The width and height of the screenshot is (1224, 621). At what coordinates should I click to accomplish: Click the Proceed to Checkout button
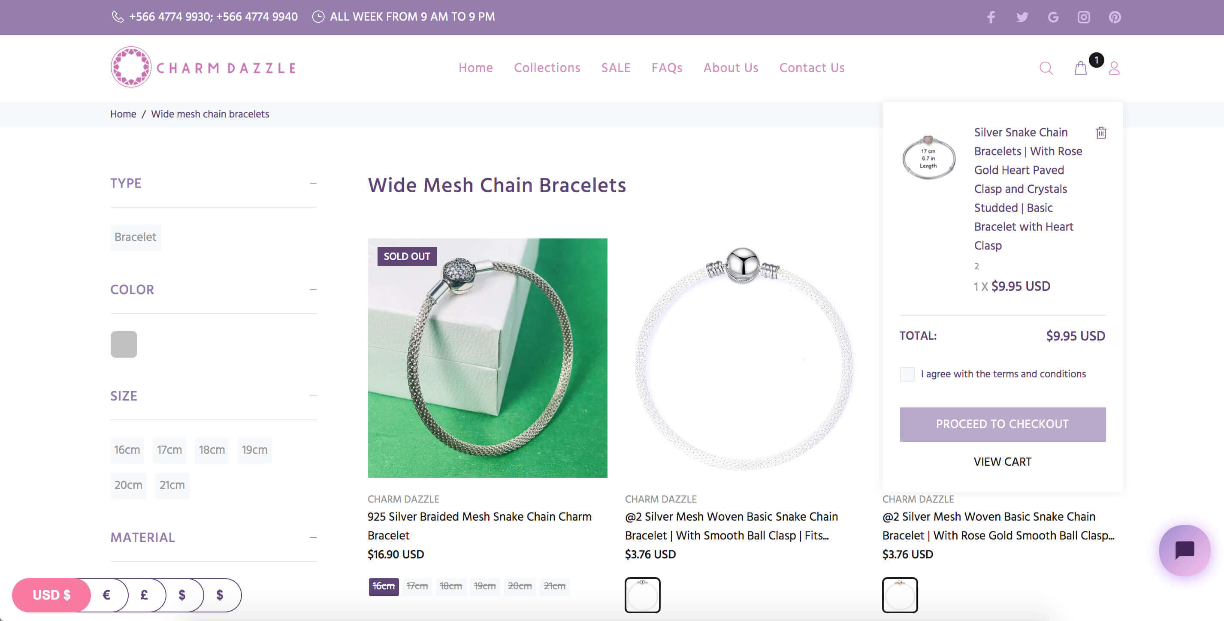[x=1002, y=424]
